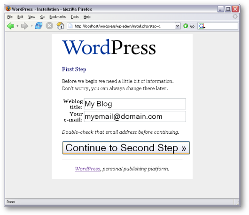
Task: Open the Go menu
Action: point(42,17)
